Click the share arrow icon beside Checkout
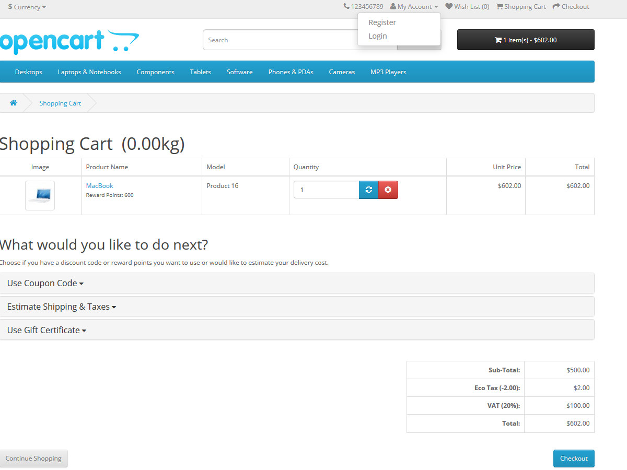 (556, 6)
